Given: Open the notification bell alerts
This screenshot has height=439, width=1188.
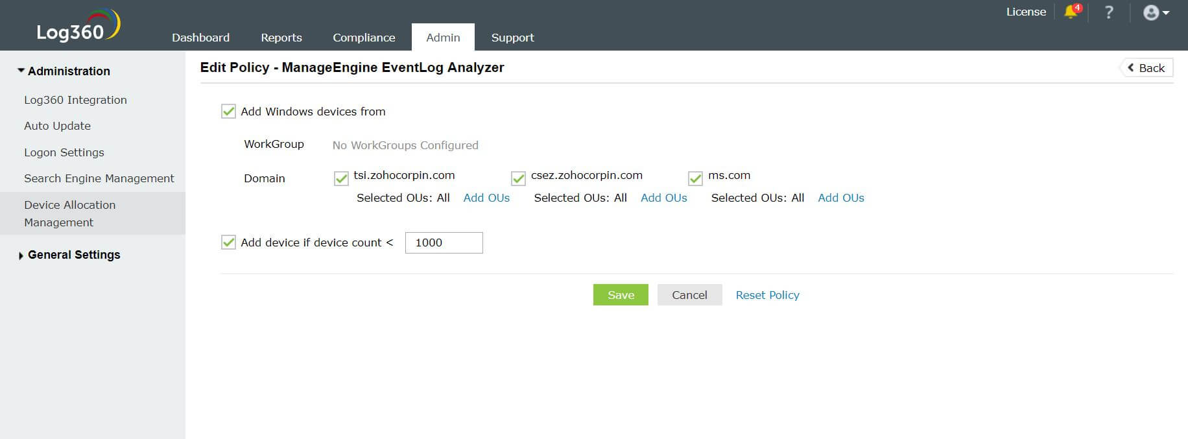Looking at the screenshot, I should [x=1070, y=12].
